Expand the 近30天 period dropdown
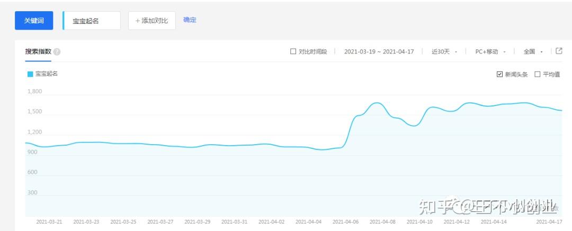The height and width of the screenshot is (231, 572). pos(444,51)
